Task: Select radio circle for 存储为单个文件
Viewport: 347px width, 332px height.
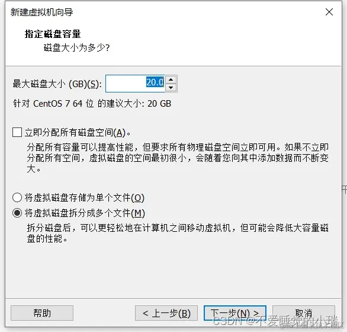Action: [x=17, y=197]
